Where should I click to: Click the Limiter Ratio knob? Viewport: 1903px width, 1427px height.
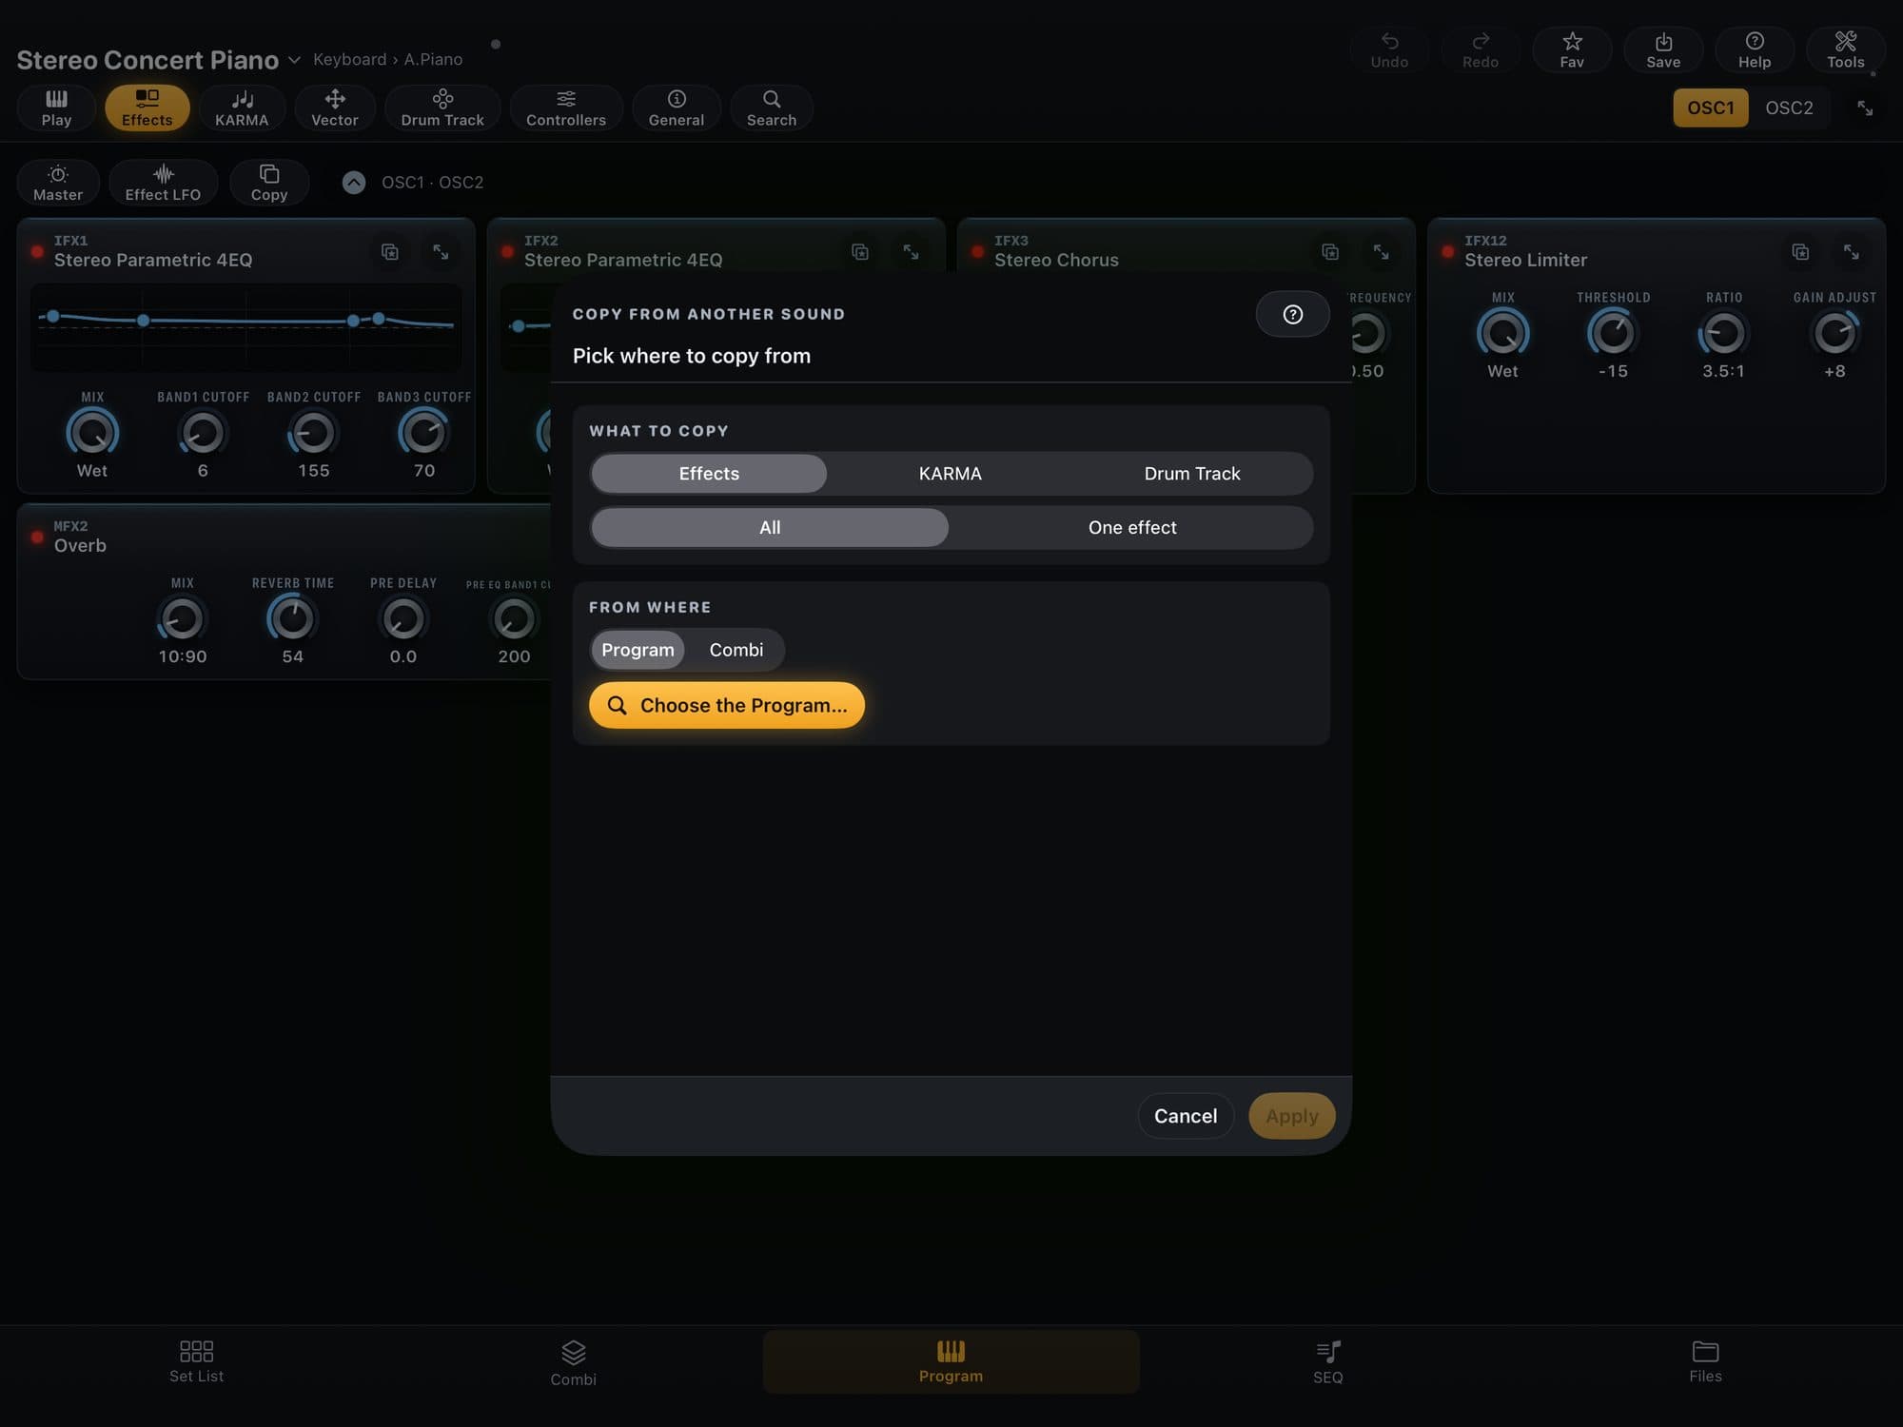coord(1723,333)
